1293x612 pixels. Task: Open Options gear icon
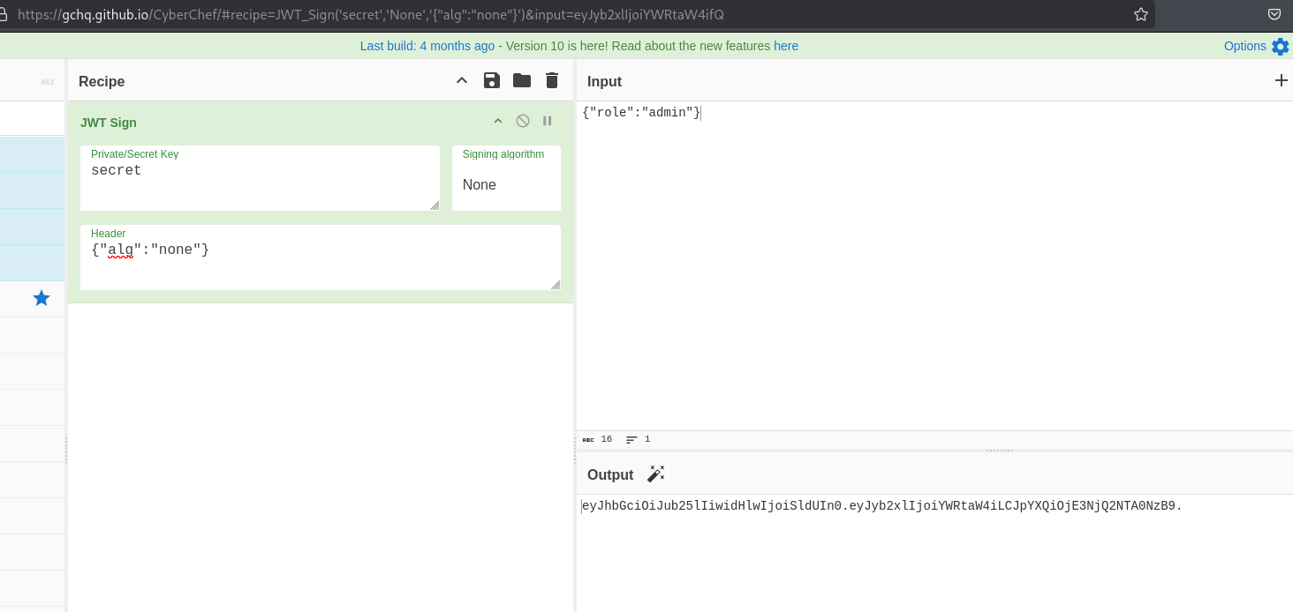pyautogui.click(x=1280, y=47)
